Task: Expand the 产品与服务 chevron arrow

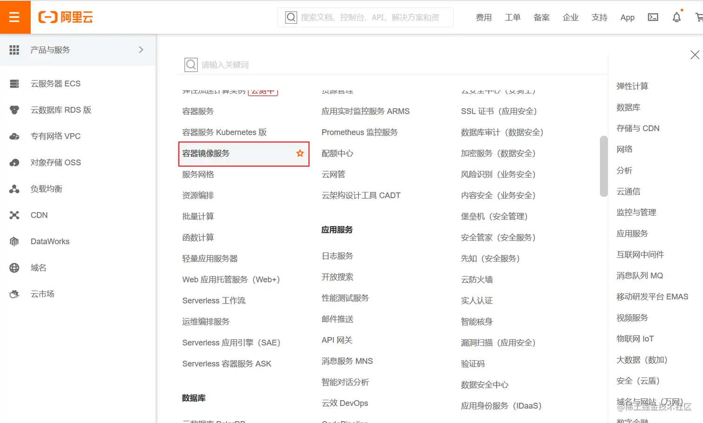Action: point(141,50)
